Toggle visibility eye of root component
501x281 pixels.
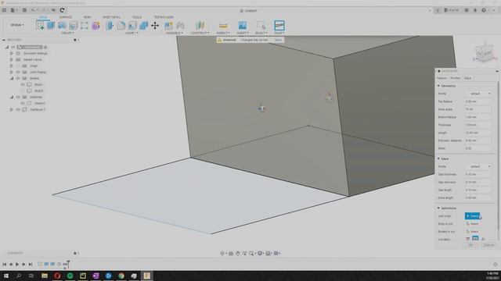13,47
